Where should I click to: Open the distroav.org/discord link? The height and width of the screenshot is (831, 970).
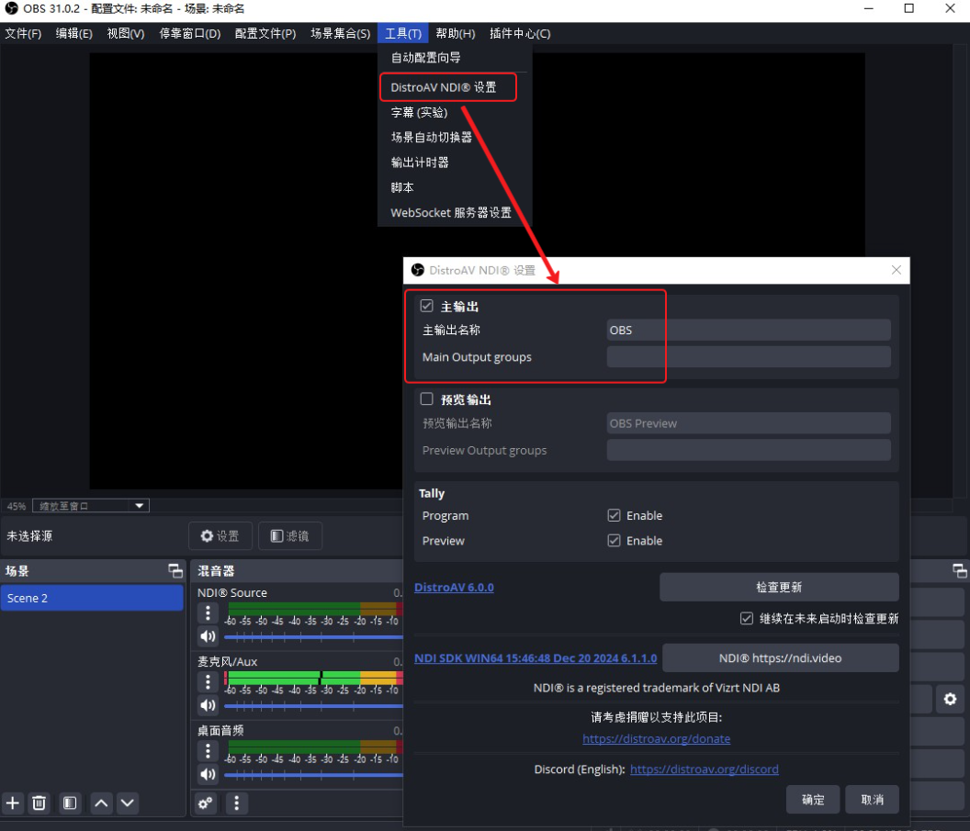coord(704,769)
